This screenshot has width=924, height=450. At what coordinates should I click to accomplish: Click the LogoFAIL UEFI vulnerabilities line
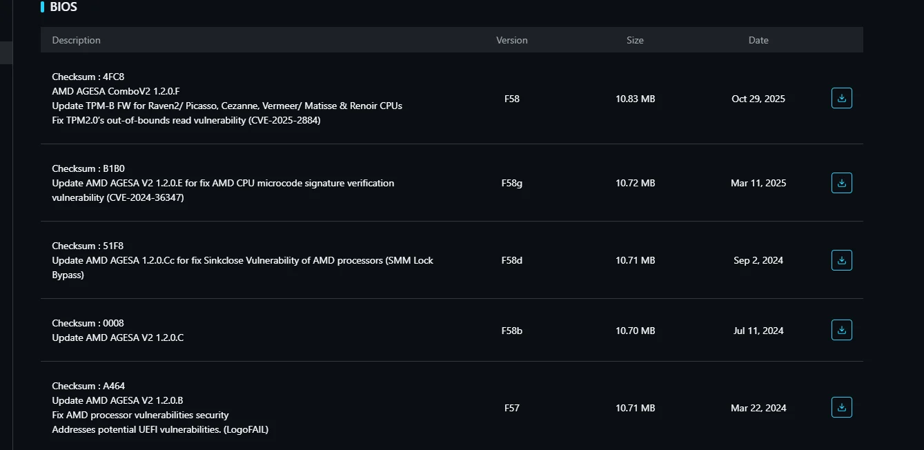160,429
